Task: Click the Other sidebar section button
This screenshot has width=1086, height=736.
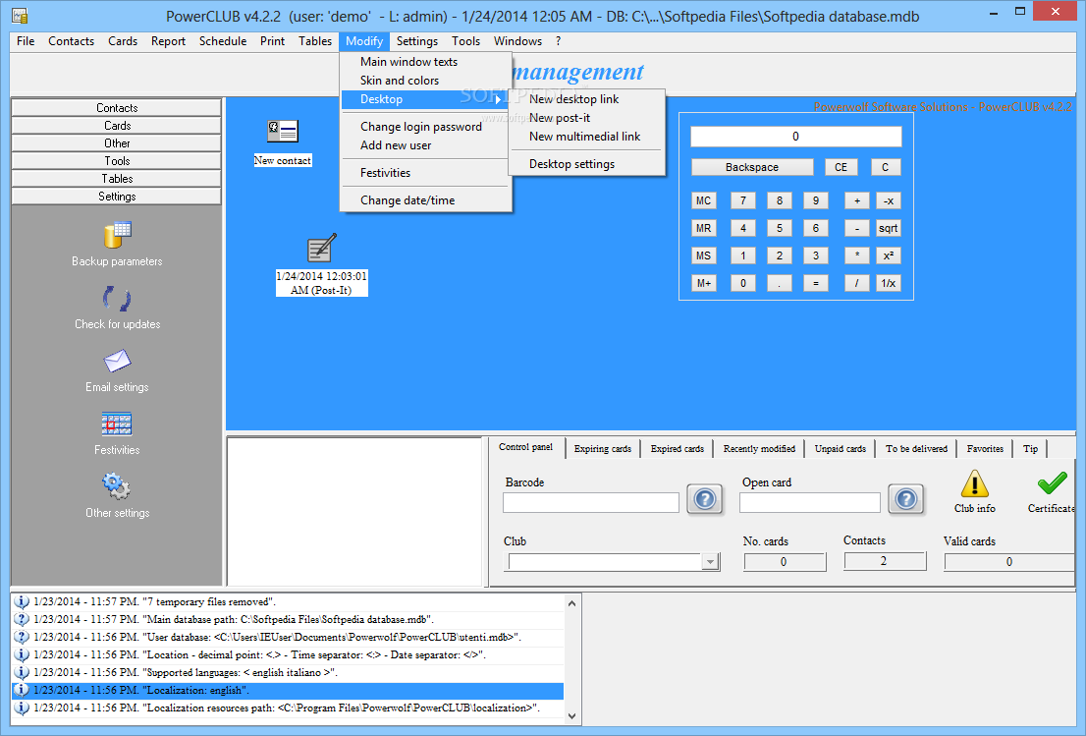Action: click(x=116, y=142)
